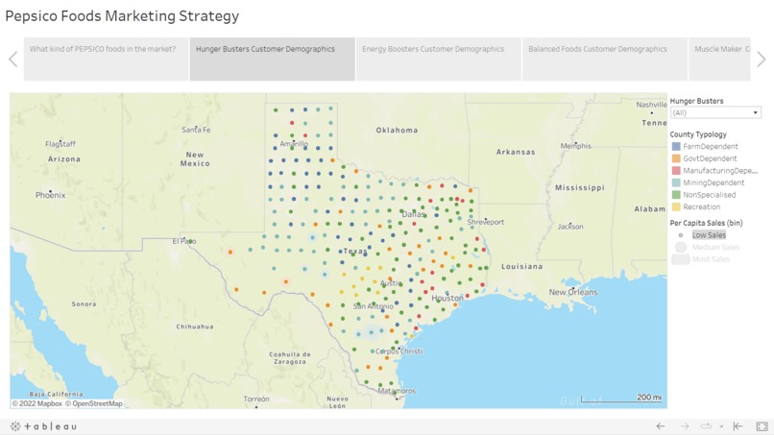The width and height of the screenshot is (774, 435).
Task: Click the Amarillo map label
Action: point(294,144)
